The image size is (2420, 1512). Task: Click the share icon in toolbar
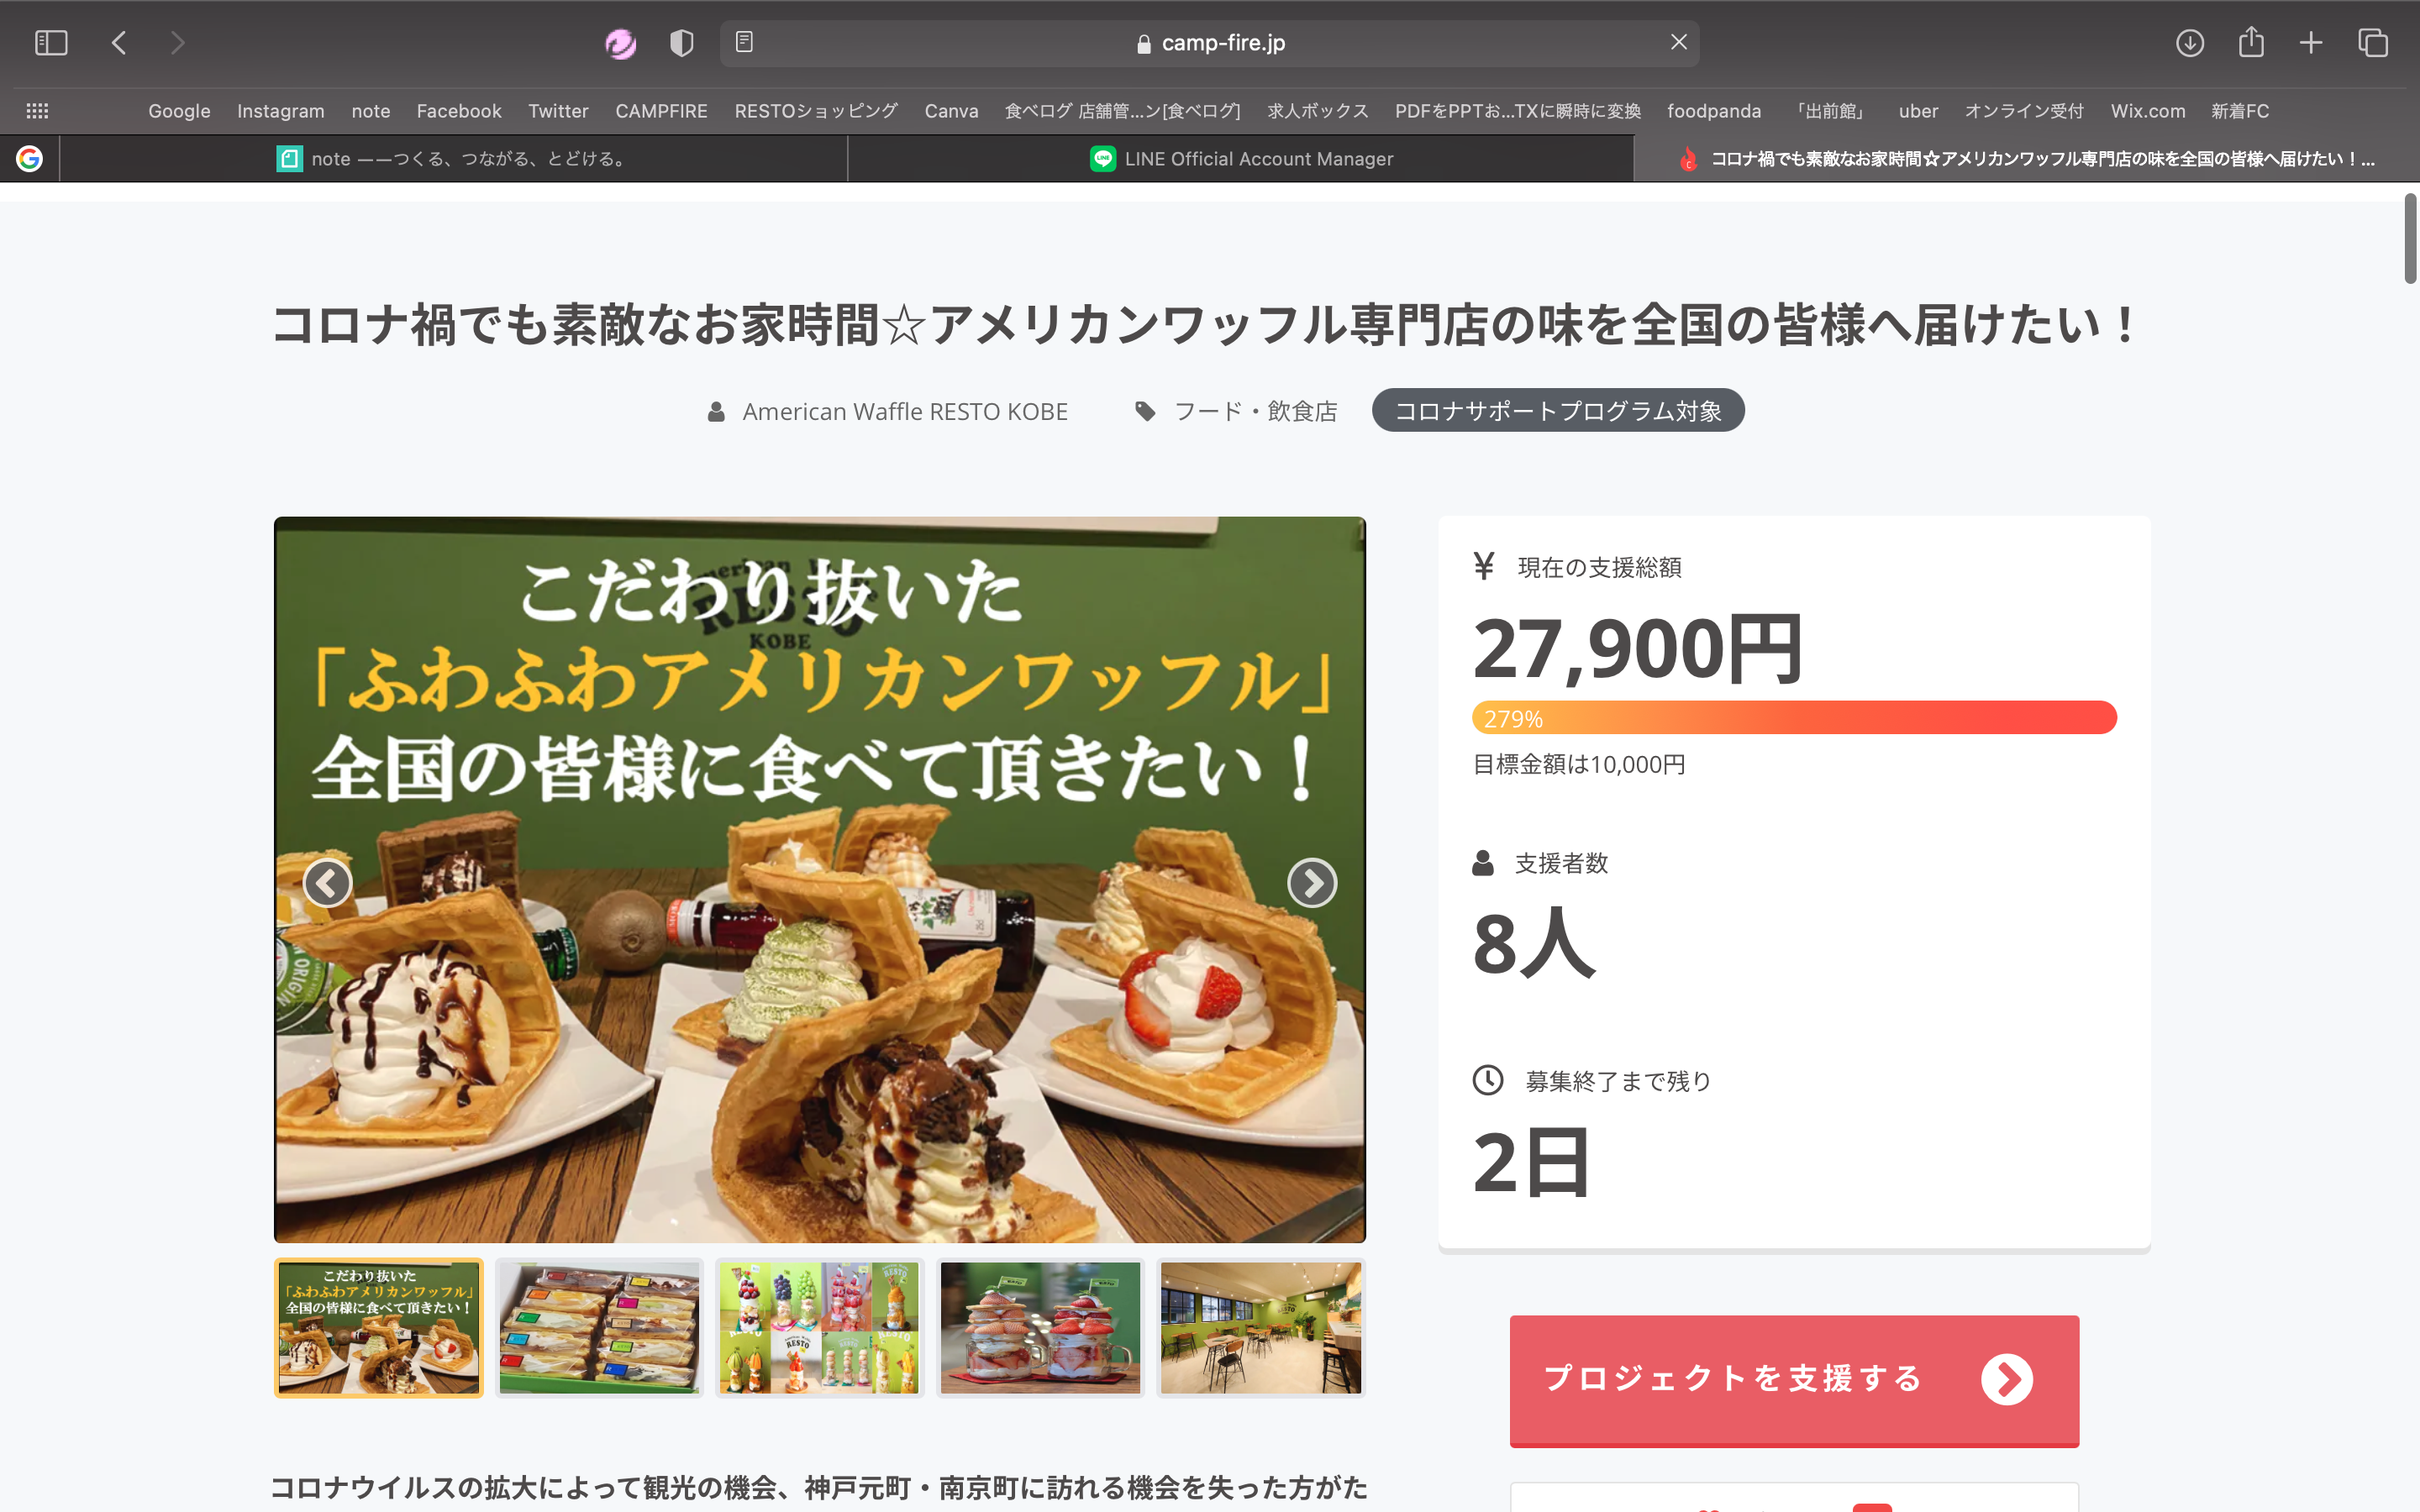click(2251, 42)
